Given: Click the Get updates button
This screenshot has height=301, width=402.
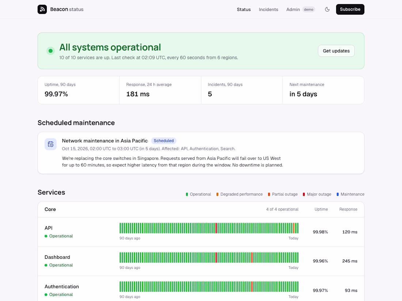Looking at the screenshot, I should coord(336,51).
